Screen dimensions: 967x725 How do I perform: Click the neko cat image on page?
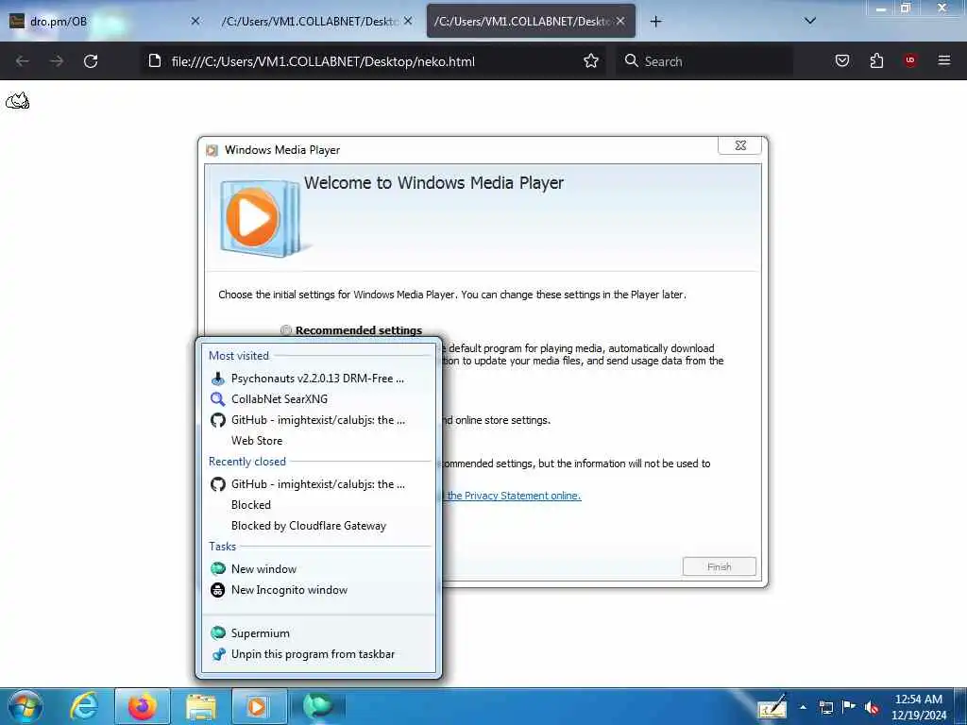pyautogui.click(x=17, y=100)
